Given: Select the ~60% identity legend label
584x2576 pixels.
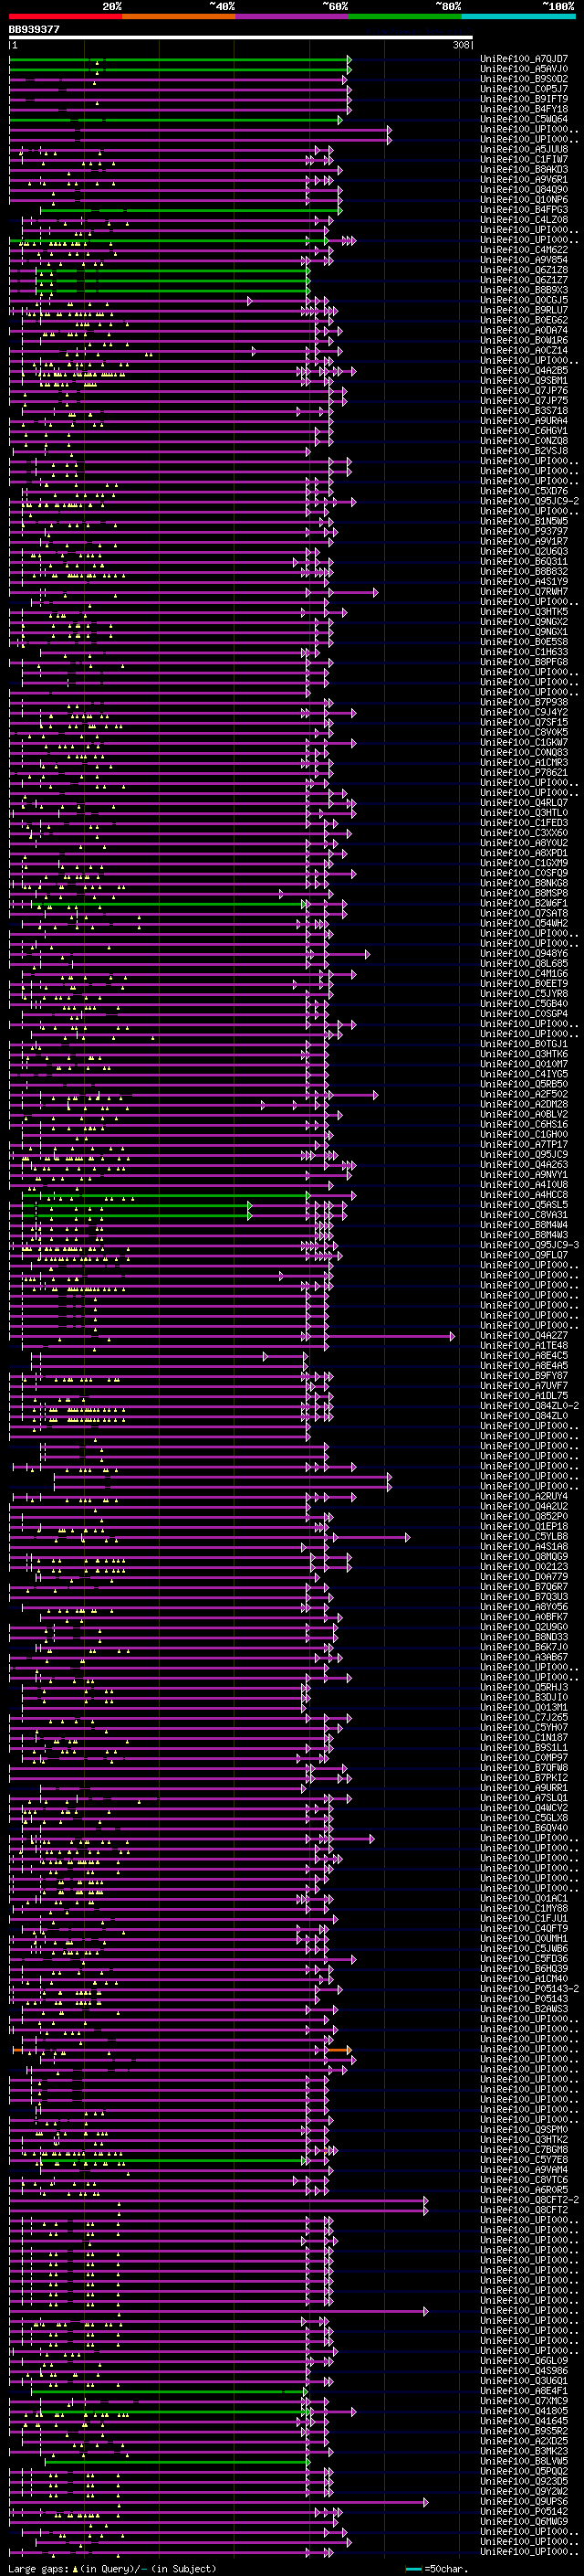Looking at the screenshot, I should tap(334, 6).
